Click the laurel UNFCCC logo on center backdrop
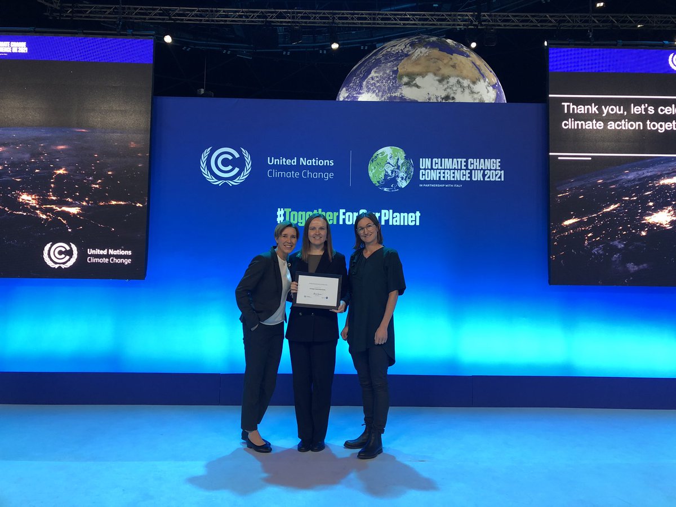This screenshot has width=676, height=507. pyautogui.click(x=226, y=166)
